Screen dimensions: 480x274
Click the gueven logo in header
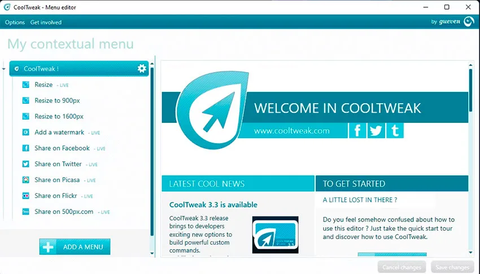coord(469,21)
